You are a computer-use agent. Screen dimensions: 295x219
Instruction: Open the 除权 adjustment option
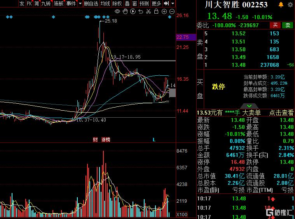[117, 3]
